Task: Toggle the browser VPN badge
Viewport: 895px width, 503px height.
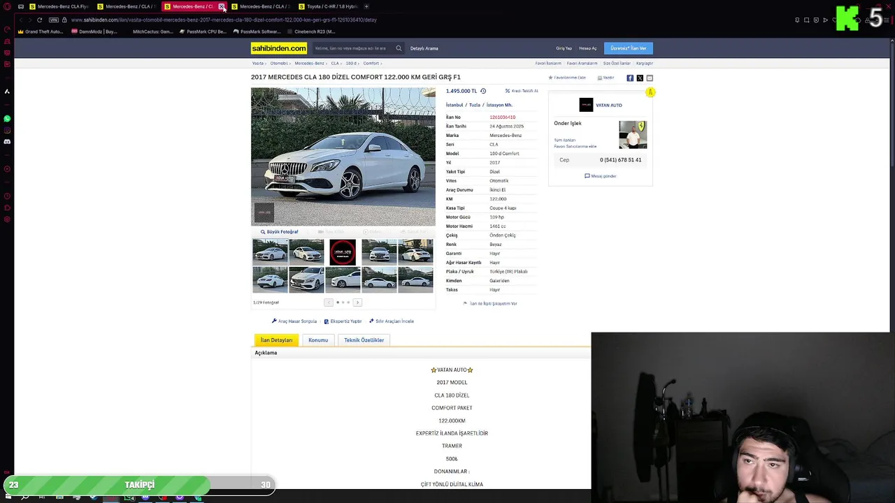Action: pos(54,20)
